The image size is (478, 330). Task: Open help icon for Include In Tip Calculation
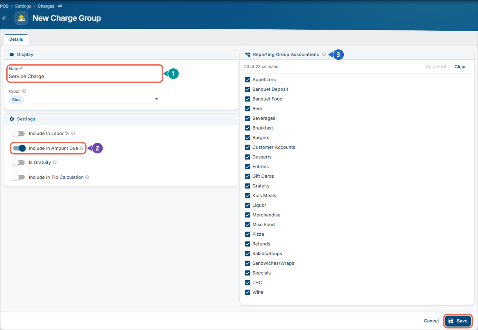tap(87, 177)
